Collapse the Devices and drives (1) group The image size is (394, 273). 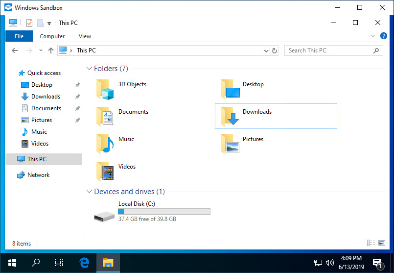(x=89, y=192)
